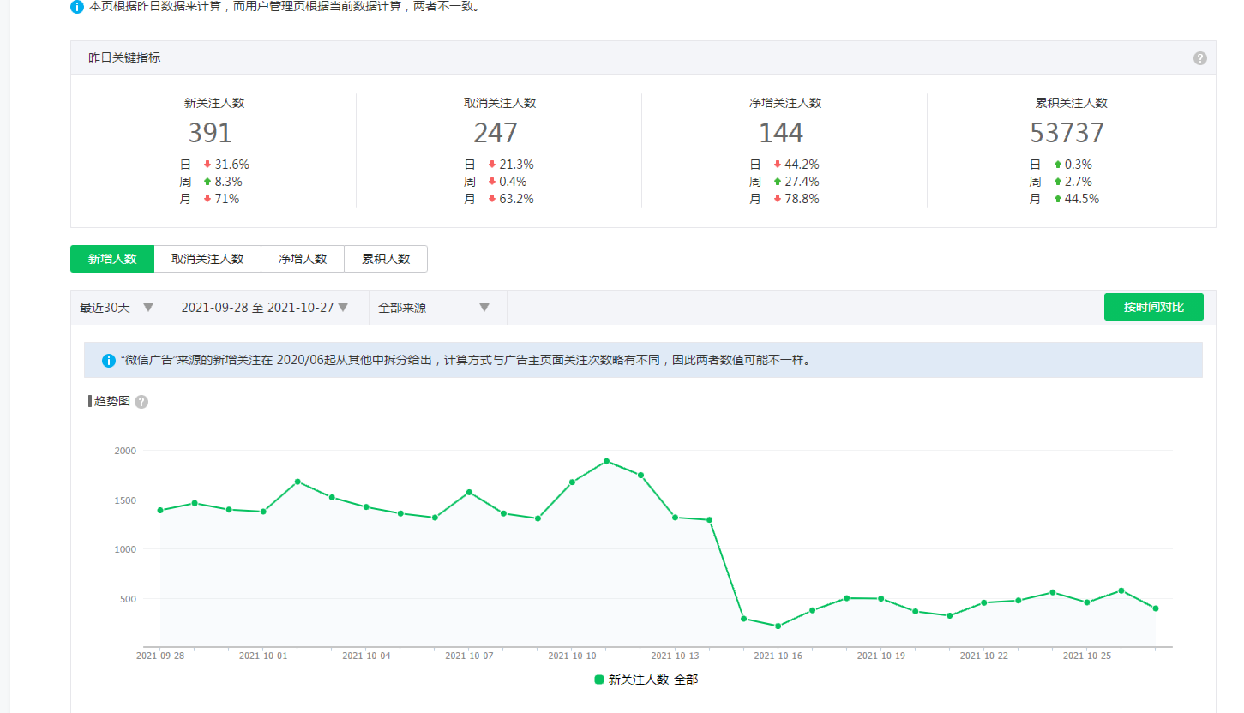
Task: Click the info icon at page top notice
Action: (x=77, y=7)
